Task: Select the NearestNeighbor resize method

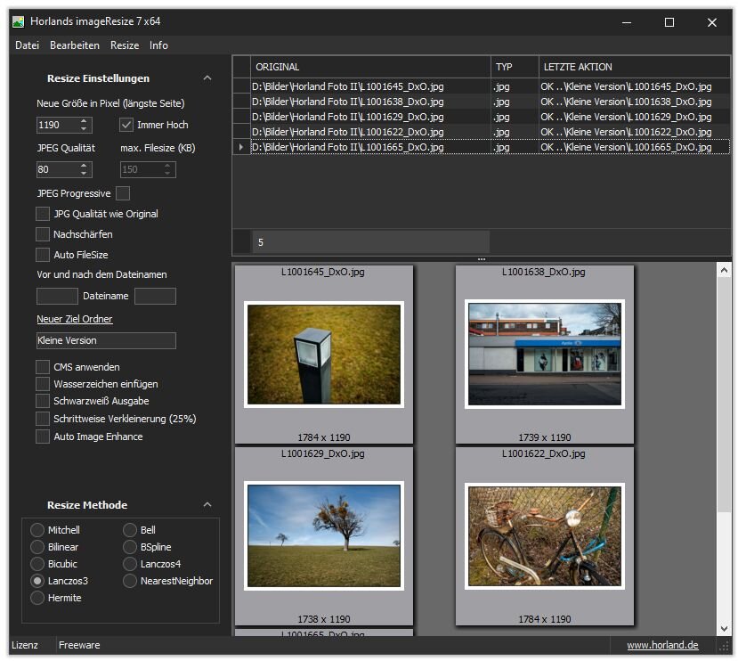Action: 130,581
